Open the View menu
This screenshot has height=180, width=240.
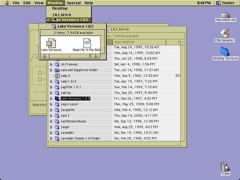39,3
